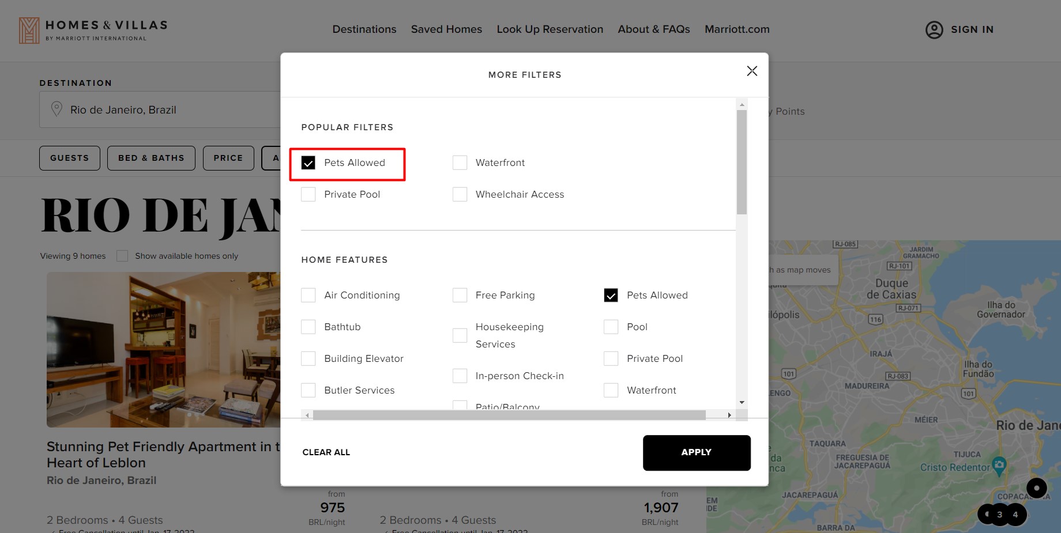Tick the Pool checkbox in Home Features

(x=611, y=327)
